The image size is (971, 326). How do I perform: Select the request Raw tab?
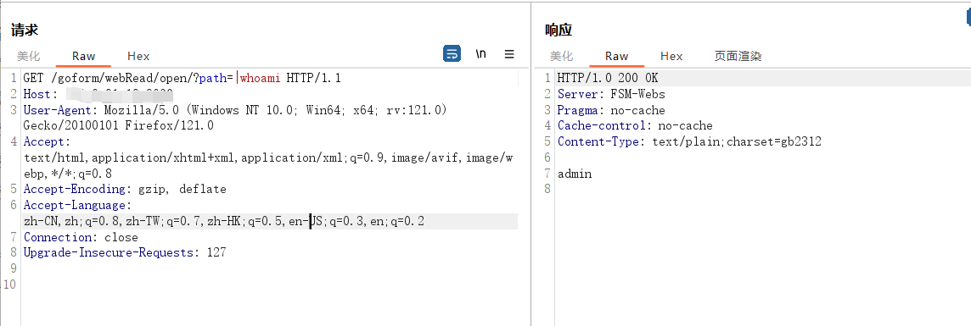(83, 56)
